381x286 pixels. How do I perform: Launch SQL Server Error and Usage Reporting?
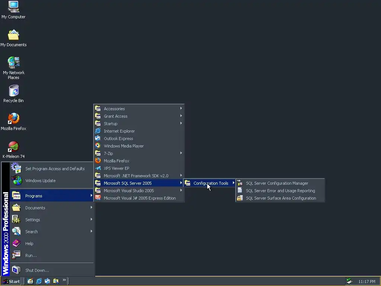click(280, 191)
